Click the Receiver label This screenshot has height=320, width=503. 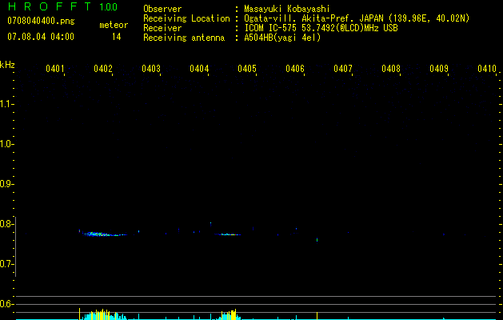click(x=162, y=28)
